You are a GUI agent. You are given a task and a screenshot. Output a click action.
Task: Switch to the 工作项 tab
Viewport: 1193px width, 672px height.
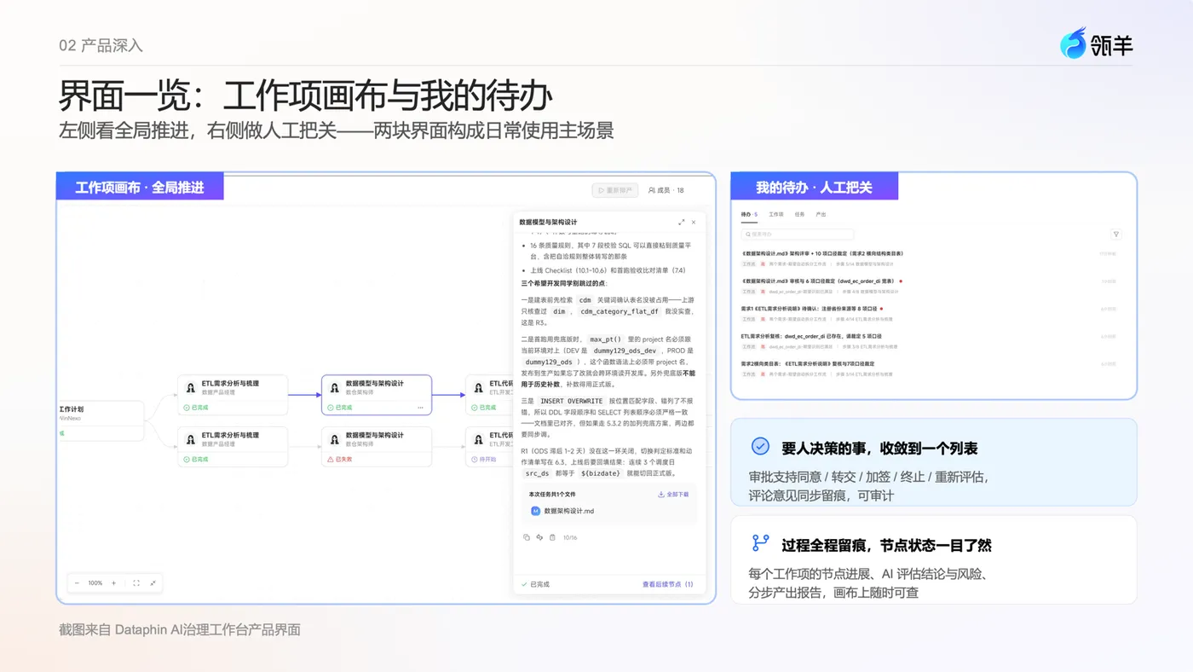[x=776, y=214]
